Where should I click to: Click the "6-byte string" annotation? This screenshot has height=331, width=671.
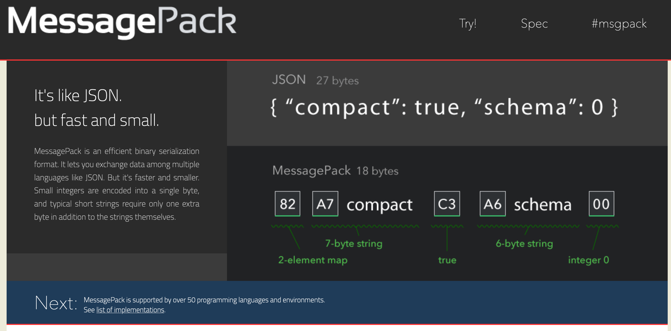(524, 244)
